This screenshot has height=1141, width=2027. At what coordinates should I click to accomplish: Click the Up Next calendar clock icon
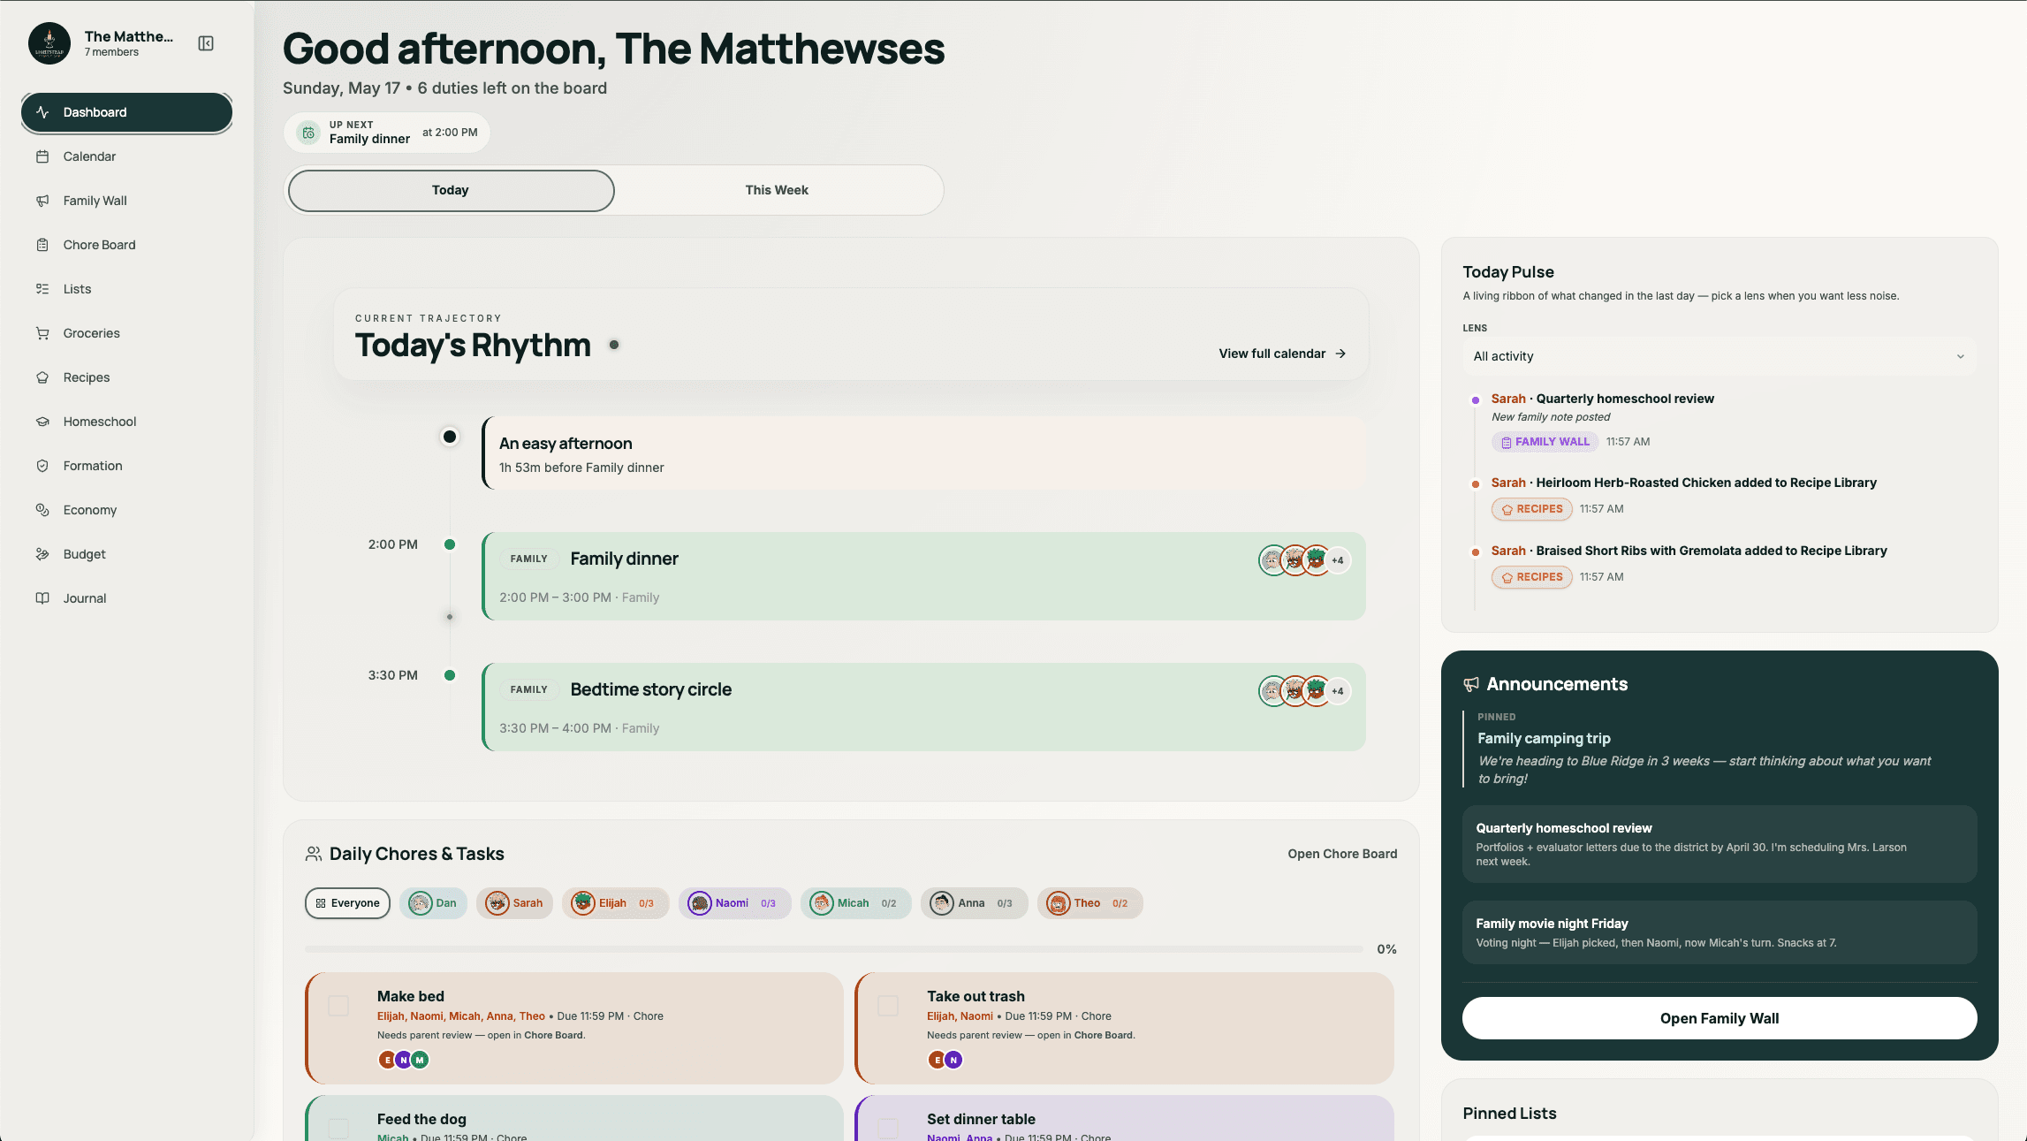308,133
